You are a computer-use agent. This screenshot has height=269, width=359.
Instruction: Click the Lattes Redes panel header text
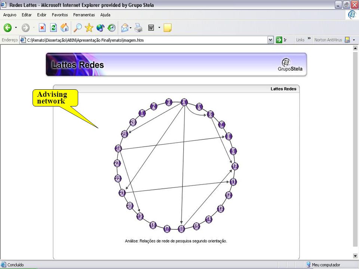pyautogui.click(x=283, y=89)
